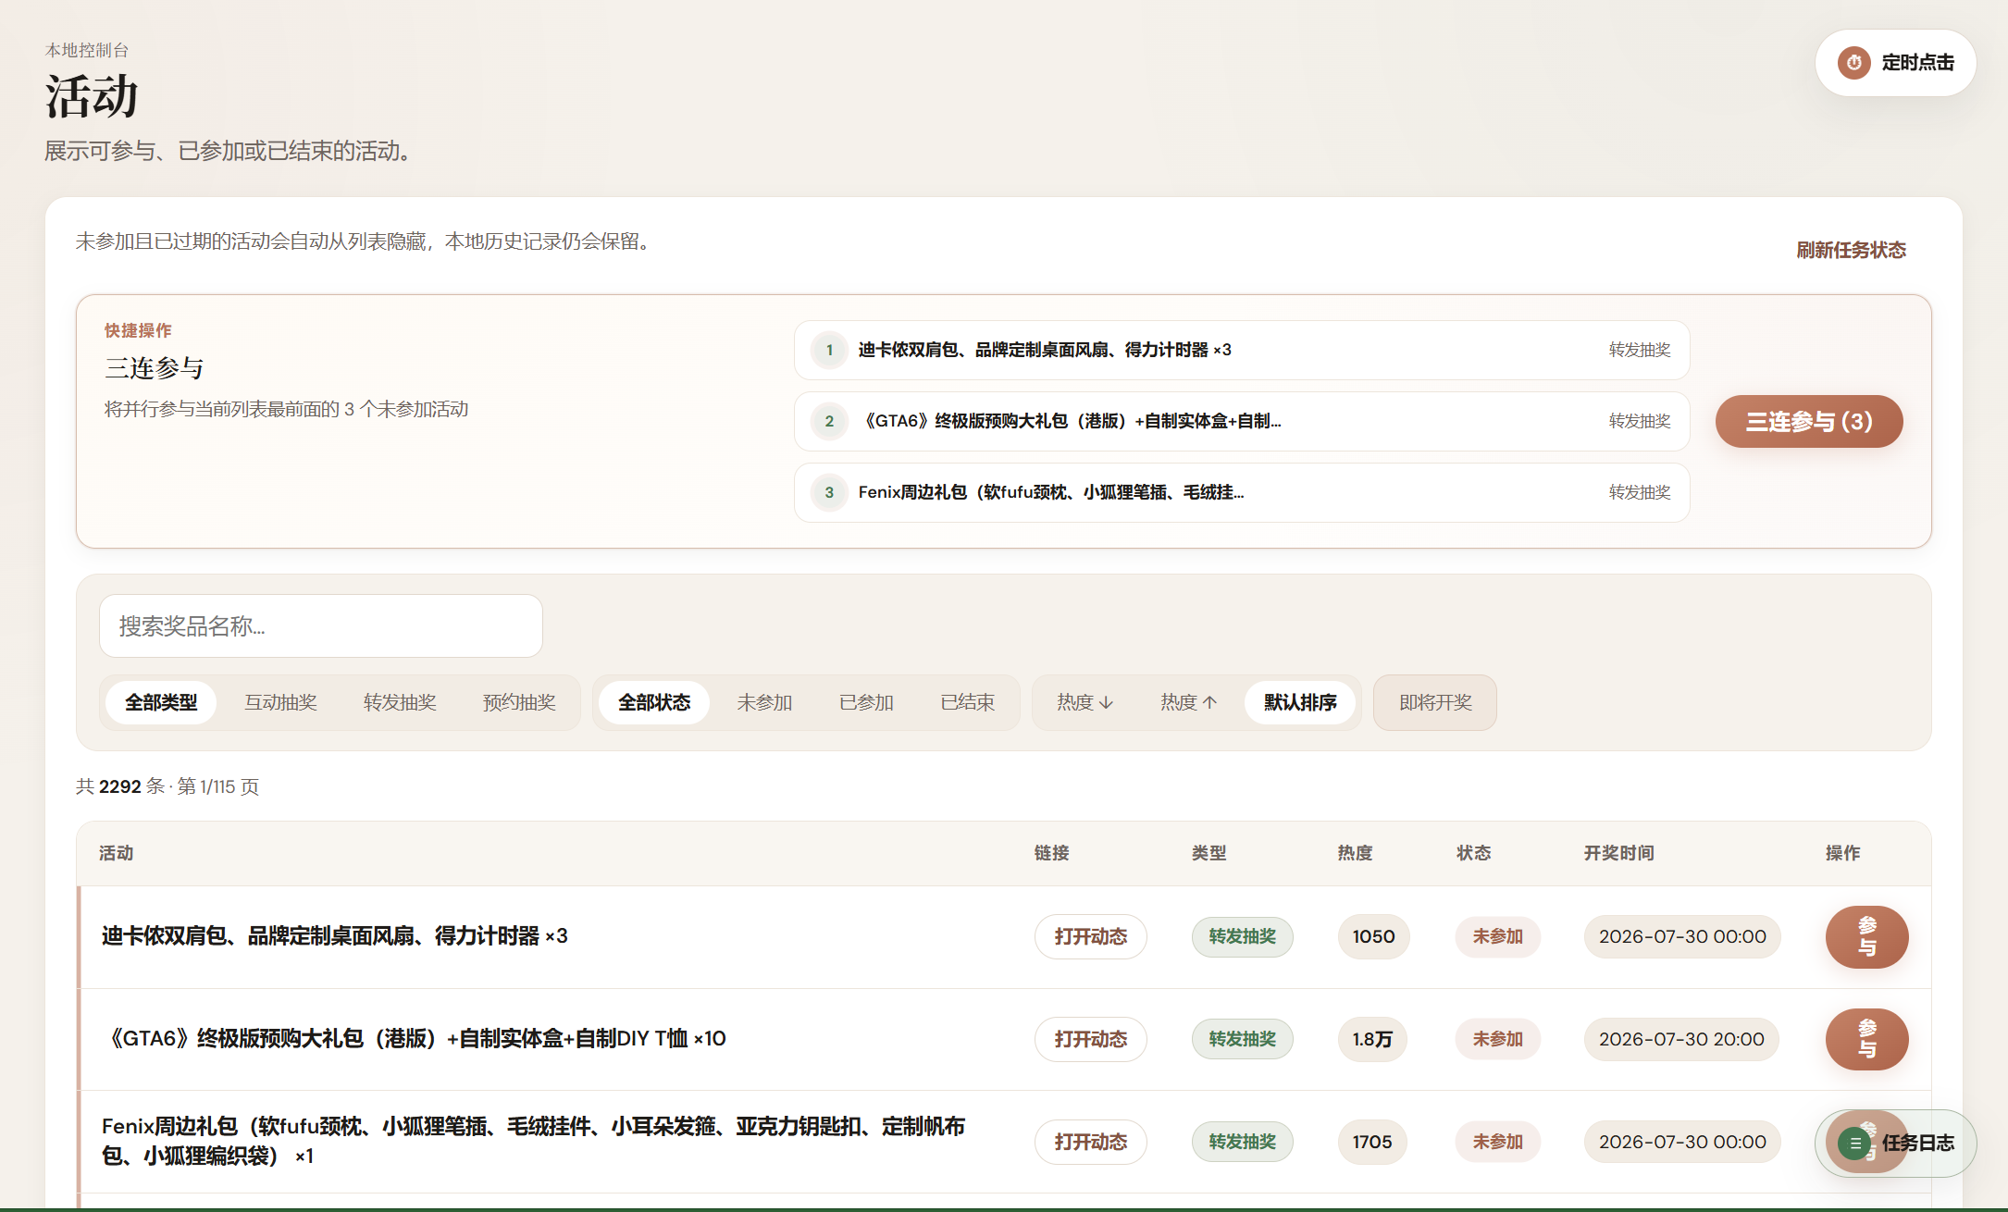Select the 全部类型 filter
The height and width of the screenshot is (1212, 2008).
pos(161,702)
